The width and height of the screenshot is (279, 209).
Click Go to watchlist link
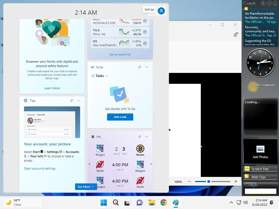click(120, 54)
